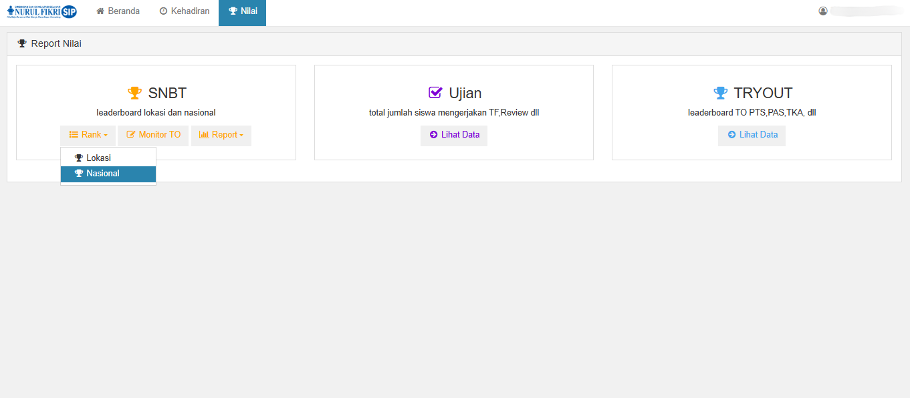This screenshot has height=398, width=910.
Task: Open the blurred username account menu
Action: click(x=866, y=11)
